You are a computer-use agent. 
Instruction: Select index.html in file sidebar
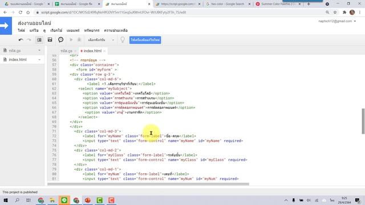18,60
